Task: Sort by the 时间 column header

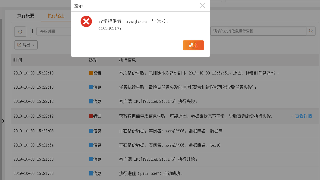Action: coord(17,60)
